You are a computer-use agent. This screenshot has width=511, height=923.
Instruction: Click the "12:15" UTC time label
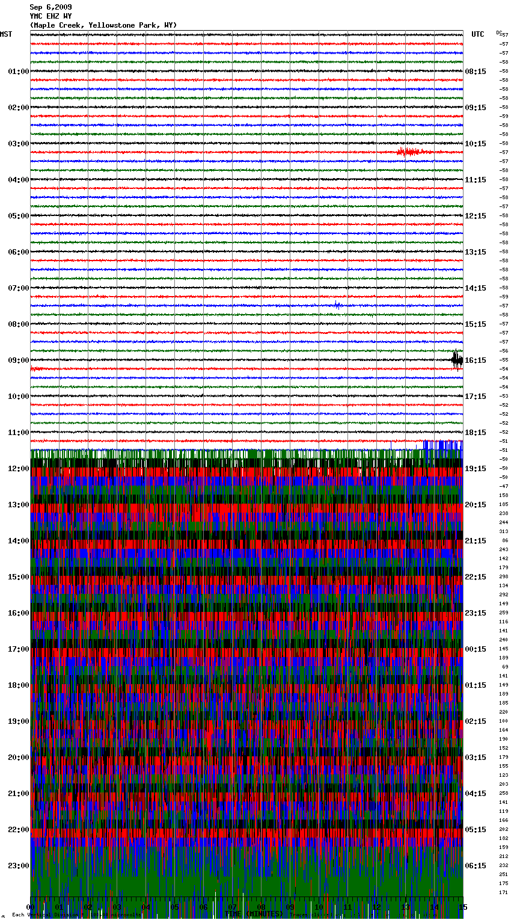click(476, 216)
